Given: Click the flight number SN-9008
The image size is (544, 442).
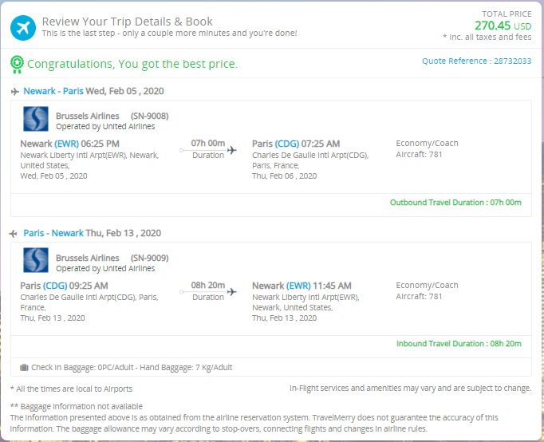Looking at the screenshot, I should coord(149,116).
